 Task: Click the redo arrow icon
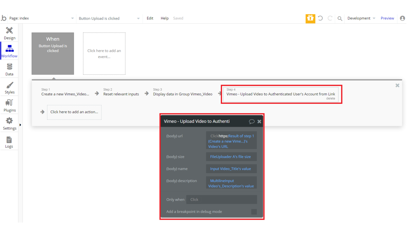pos(330,18)
